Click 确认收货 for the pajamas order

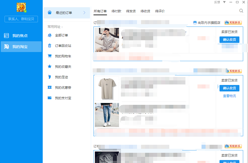(x=229, y=40)
